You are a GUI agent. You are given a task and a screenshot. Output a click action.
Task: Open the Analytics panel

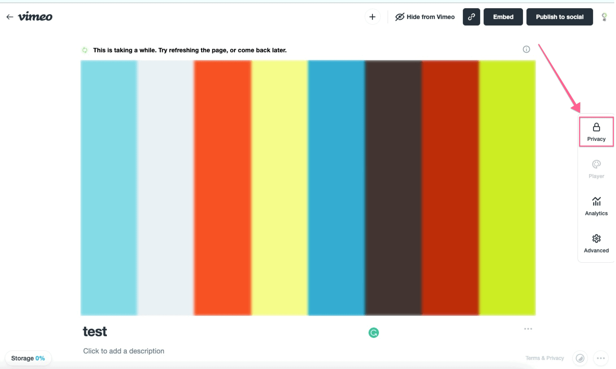596,206
